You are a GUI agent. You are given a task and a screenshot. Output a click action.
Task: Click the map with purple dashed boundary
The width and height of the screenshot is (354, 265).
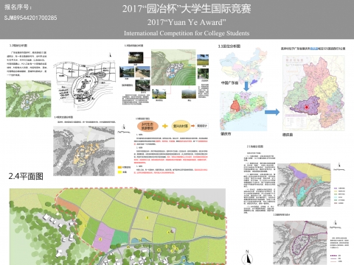(300, 243)
